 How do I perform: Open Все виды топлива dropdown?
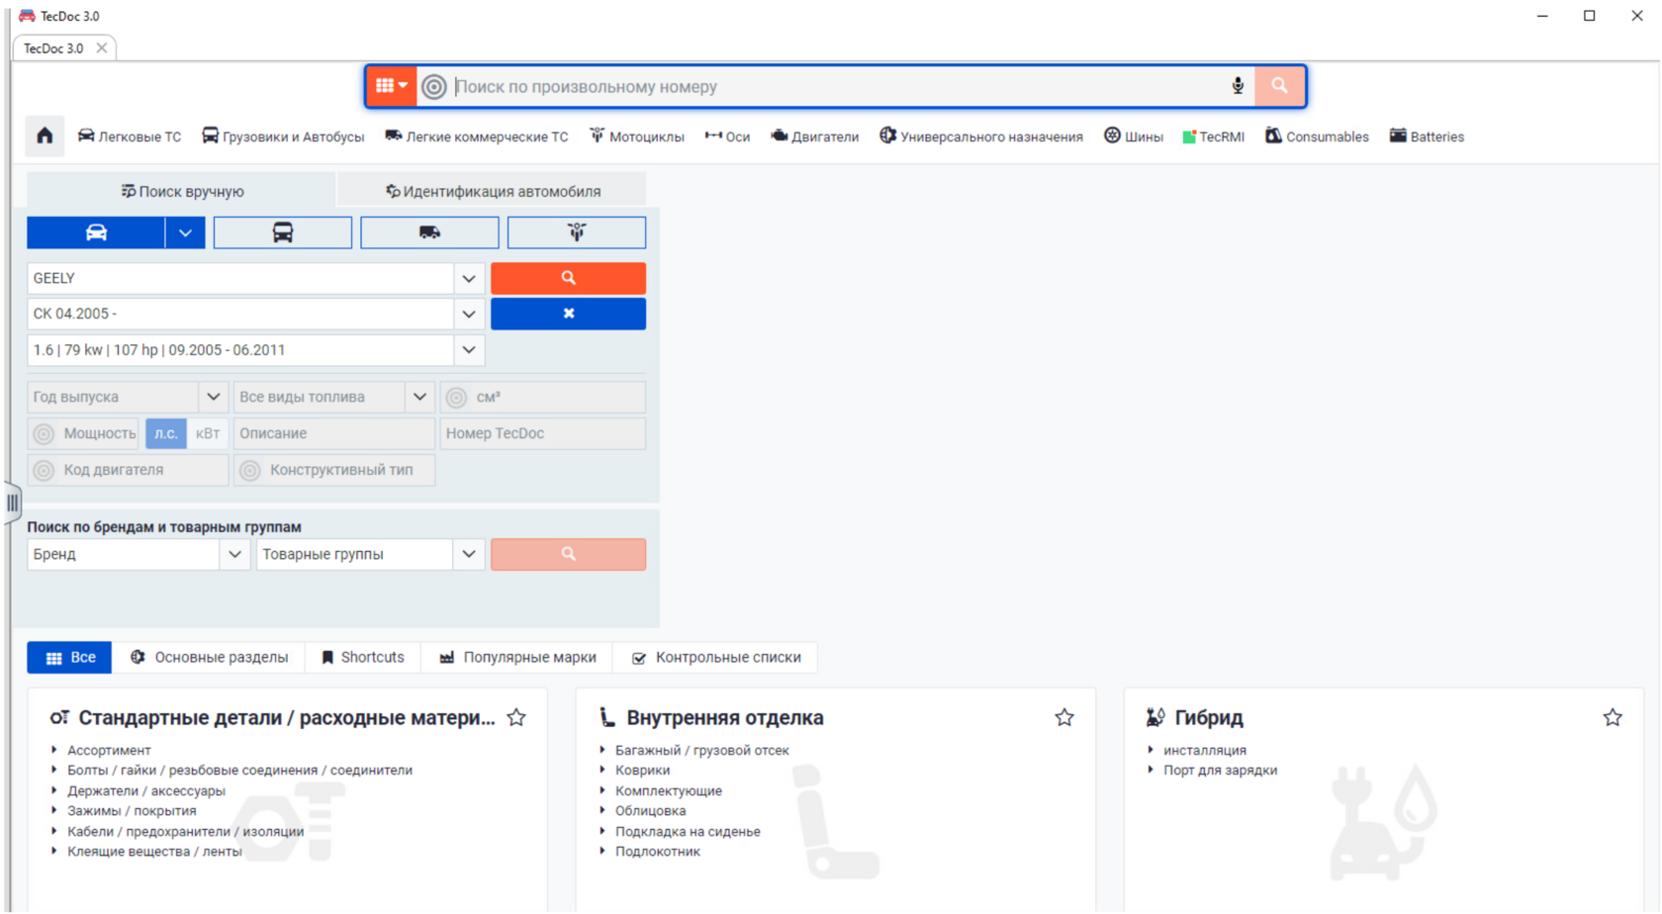(419, 397)
